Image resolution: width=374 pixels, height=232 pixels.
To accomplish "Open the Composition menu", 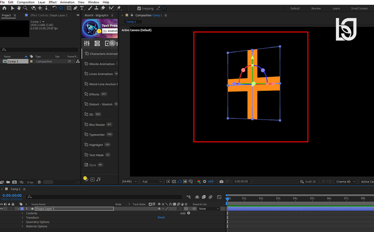I will 25,2.
